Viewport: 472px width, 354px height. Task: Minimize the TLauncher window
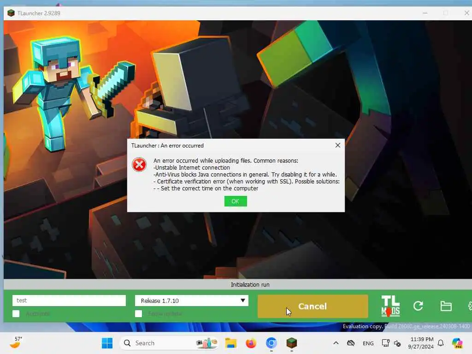[425, 13]
